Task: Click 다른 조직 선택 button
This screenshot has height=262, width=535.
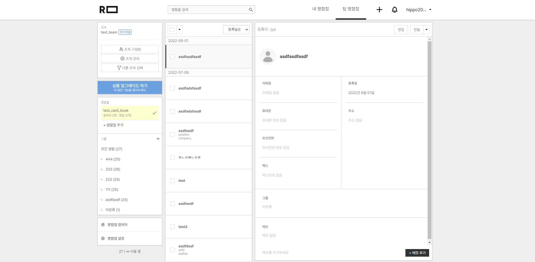Action: 130,68
